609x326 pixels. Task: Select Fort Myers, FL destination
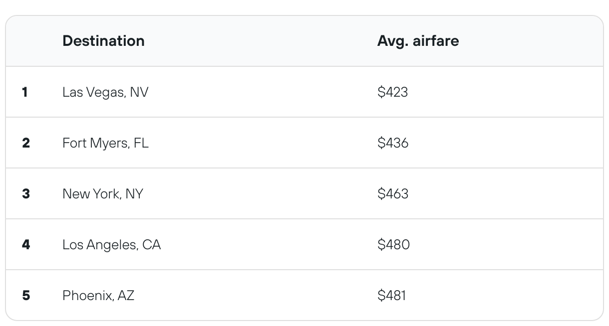click(x=105, y=143)
